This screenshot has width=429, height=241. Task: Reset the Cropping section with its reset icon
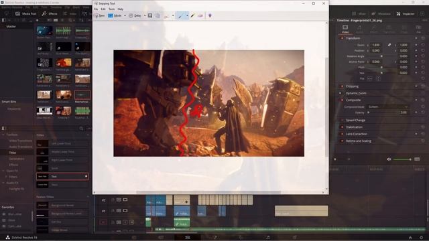[423, 86]
